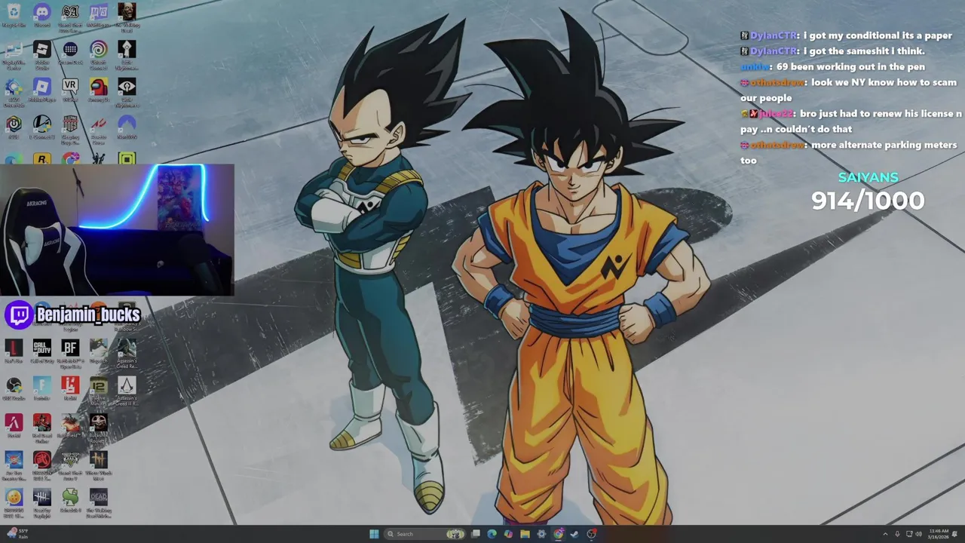965x543 pixels.
Task: Open OBS Studio from the desktop
Action: click(14, 388)
